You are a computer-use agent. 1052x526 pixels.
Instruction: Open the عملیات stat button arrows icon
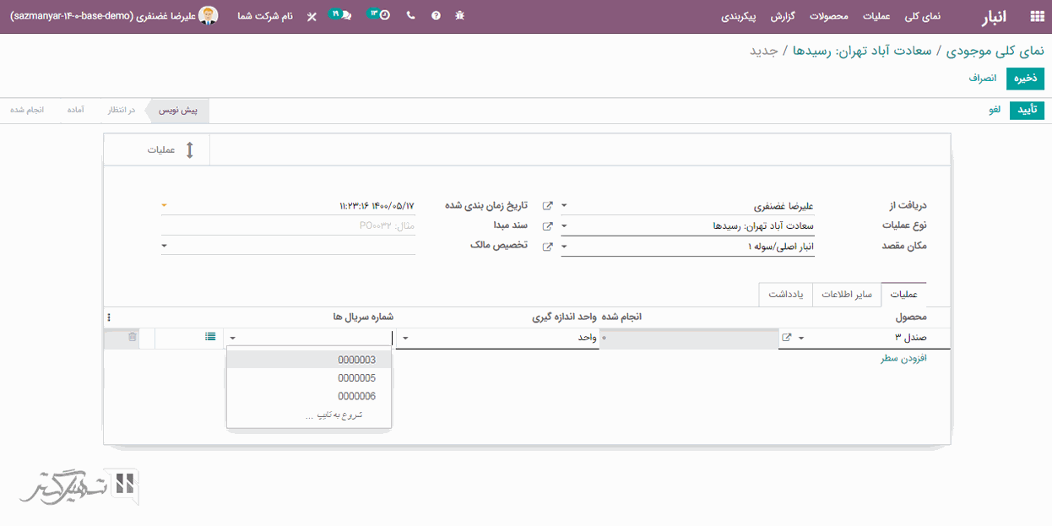[189, 150]
